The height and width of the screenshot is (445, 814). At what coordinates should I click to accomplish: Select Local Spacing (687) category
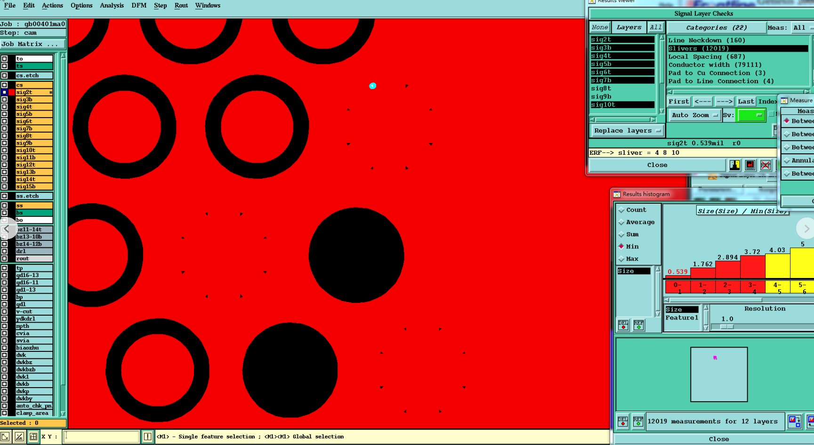click(x=707, y=56)
